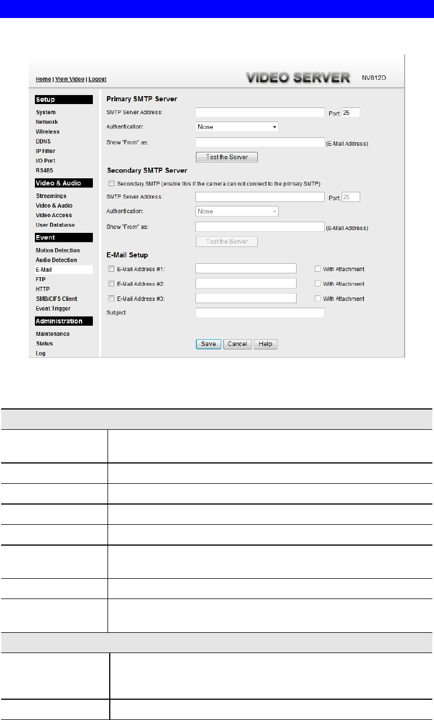This screenshot has width=434, height=720.
Task: Check E-Mail Address #1 checkbox
Action: point(111,269)
